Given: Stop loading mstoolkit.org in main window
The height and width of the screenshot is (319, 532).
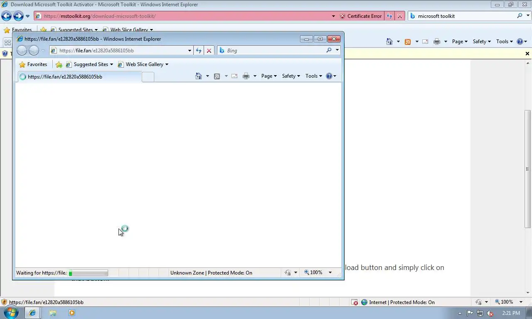Looking at the screenshot, I should tap(400, 16).
